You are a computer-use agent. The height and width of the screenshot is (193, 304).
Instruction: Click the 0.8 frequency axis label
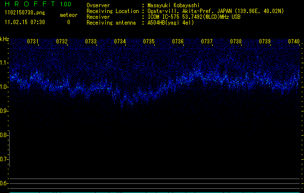point(4,135)
